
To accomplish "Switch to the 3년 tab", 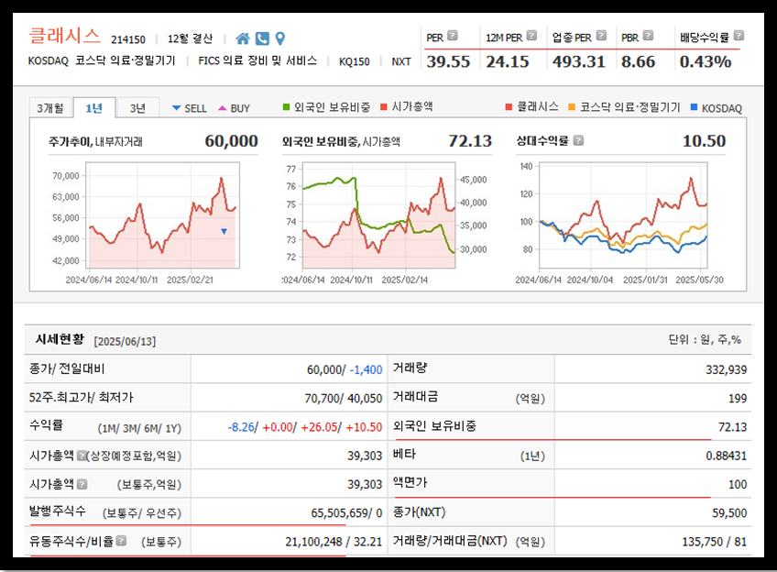I will point(137,108).
